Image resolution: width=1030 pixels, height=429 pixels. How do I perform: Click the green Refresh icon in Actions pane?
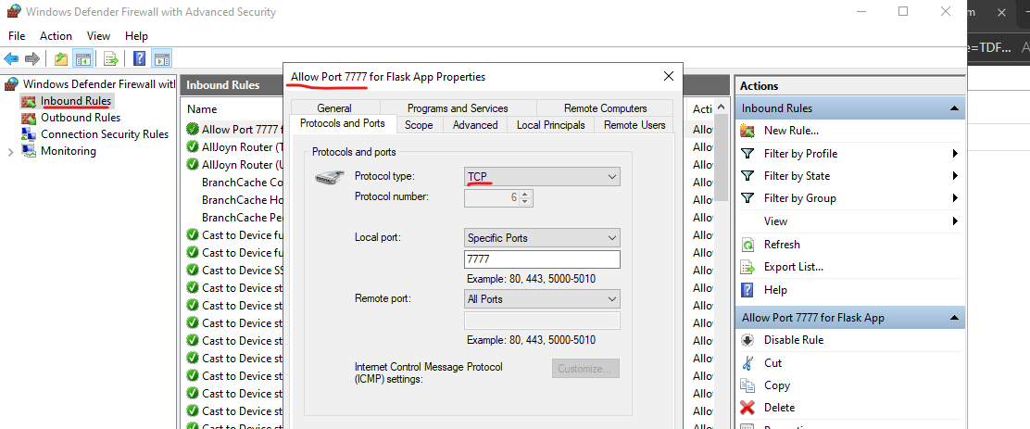coord(747,245)
